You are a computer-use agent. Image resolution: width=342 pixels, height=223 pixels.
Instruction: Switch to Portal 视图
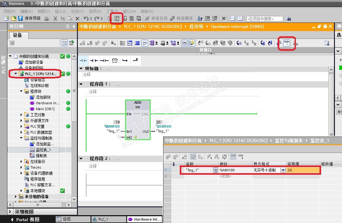pyautogui.click(x=25, y=220)
